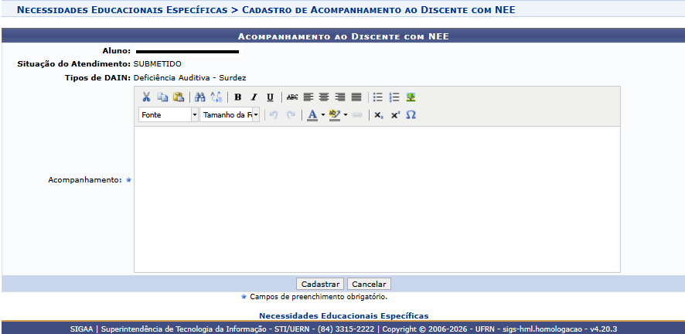The image size is (685, 334).
Task: Toggle italic formatting
Action: [x=254, y=97]
